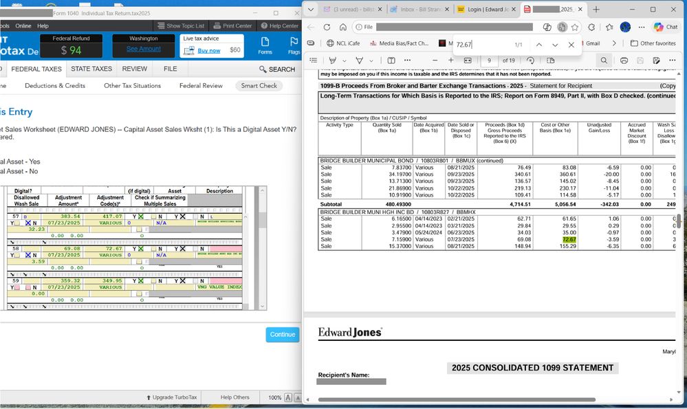This screenshot has width=687, height=409.
Task: Expand highlight tool color options
Action: 345,61
